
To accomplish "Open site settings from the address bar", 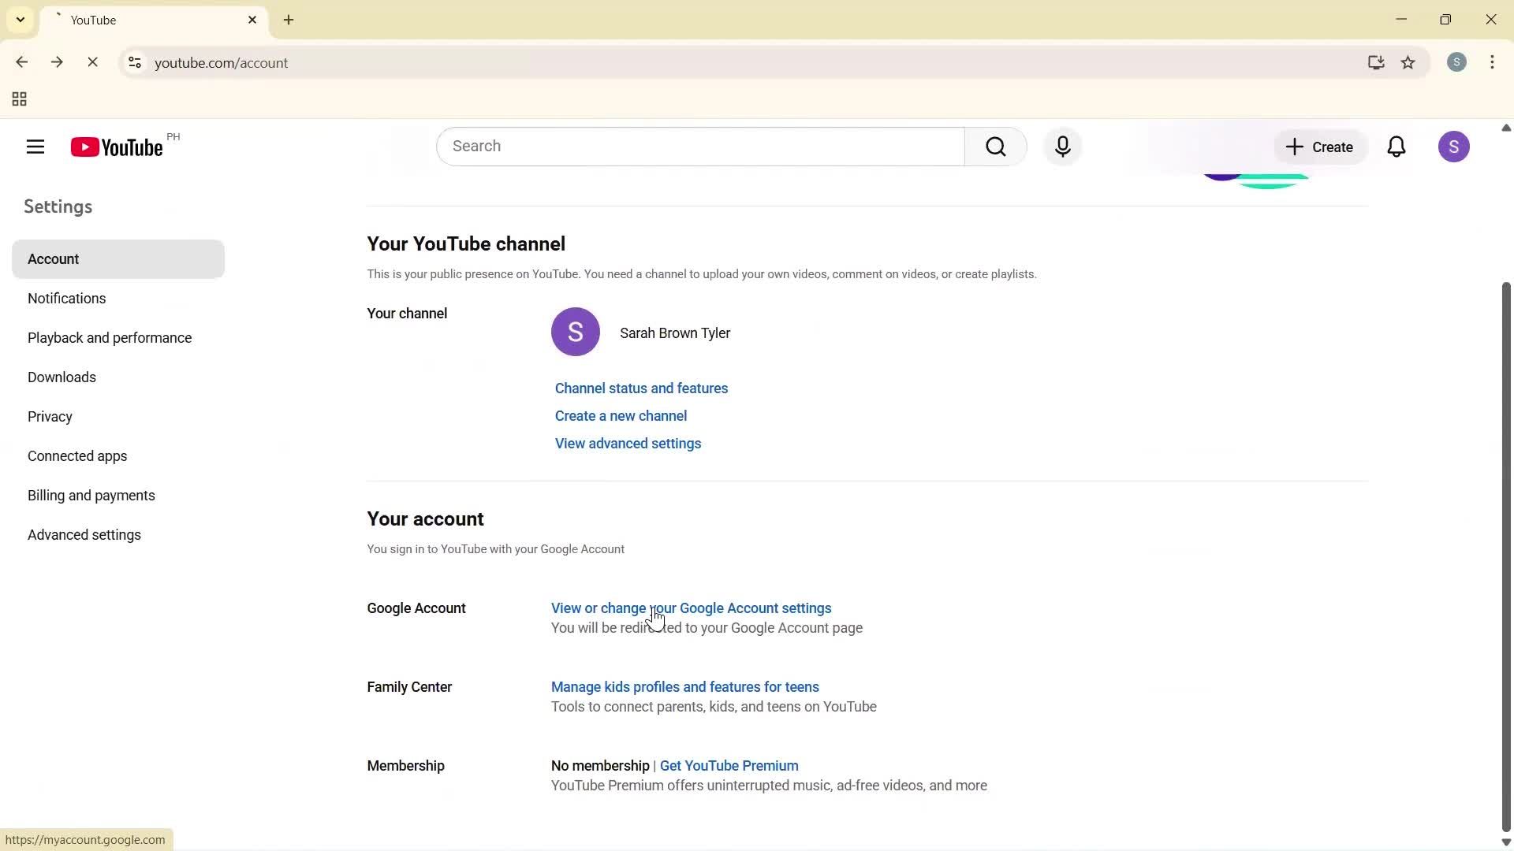I will pyautogui.click(x=134, y=63).
